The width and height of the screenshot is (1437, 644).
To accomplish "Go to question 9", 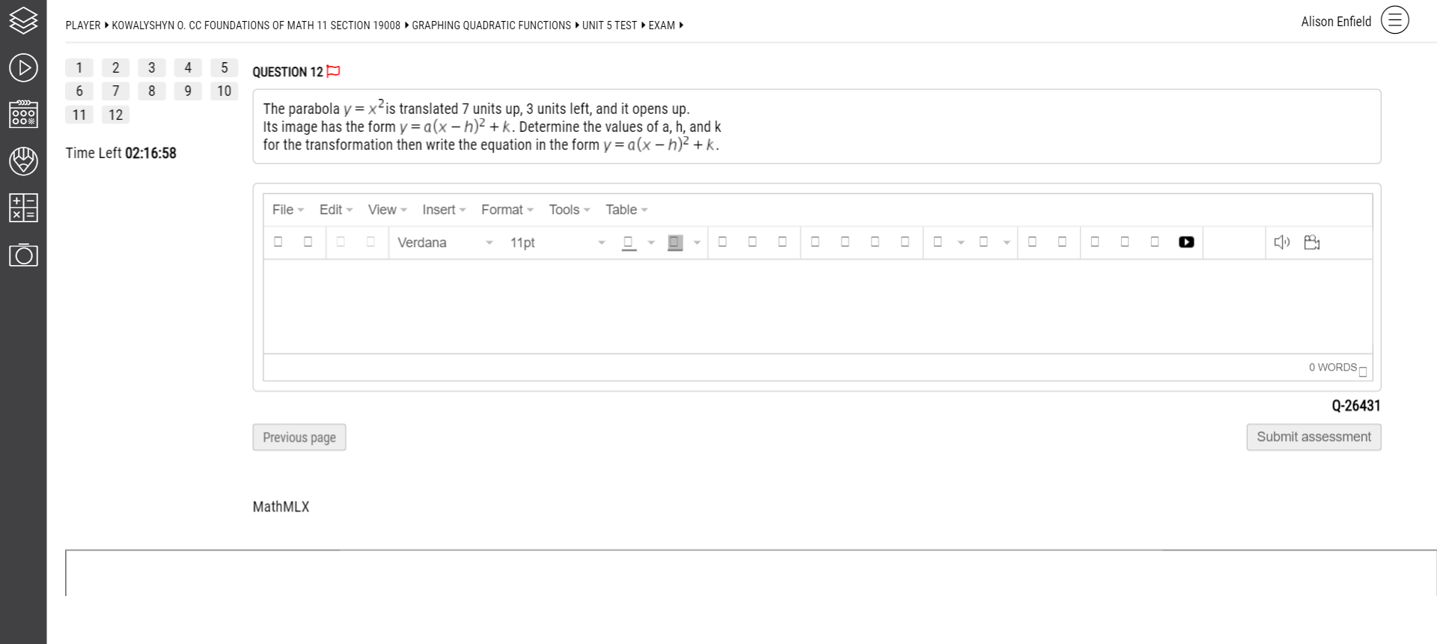I will coord(188,91).
